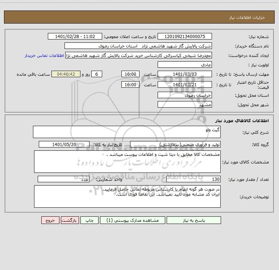Image resolution: width=279 pixels, height=270 pixels.
Task: Select the شماره نیاز field 1201092134000075
Action: pos(185,36)
